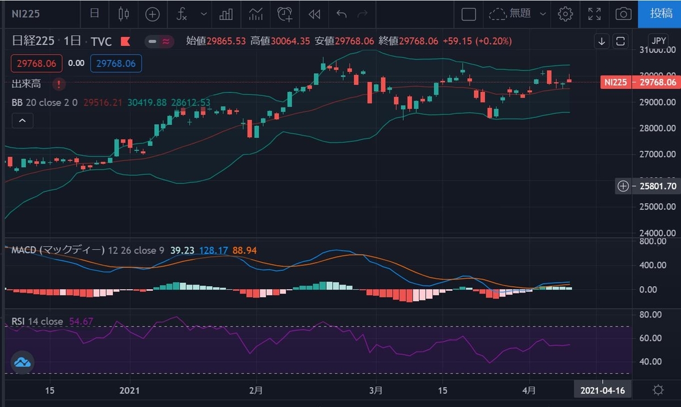681x407 pixels.
Task: Click the rotate-sync square button near JPY
Action: (x=620, y=41)
